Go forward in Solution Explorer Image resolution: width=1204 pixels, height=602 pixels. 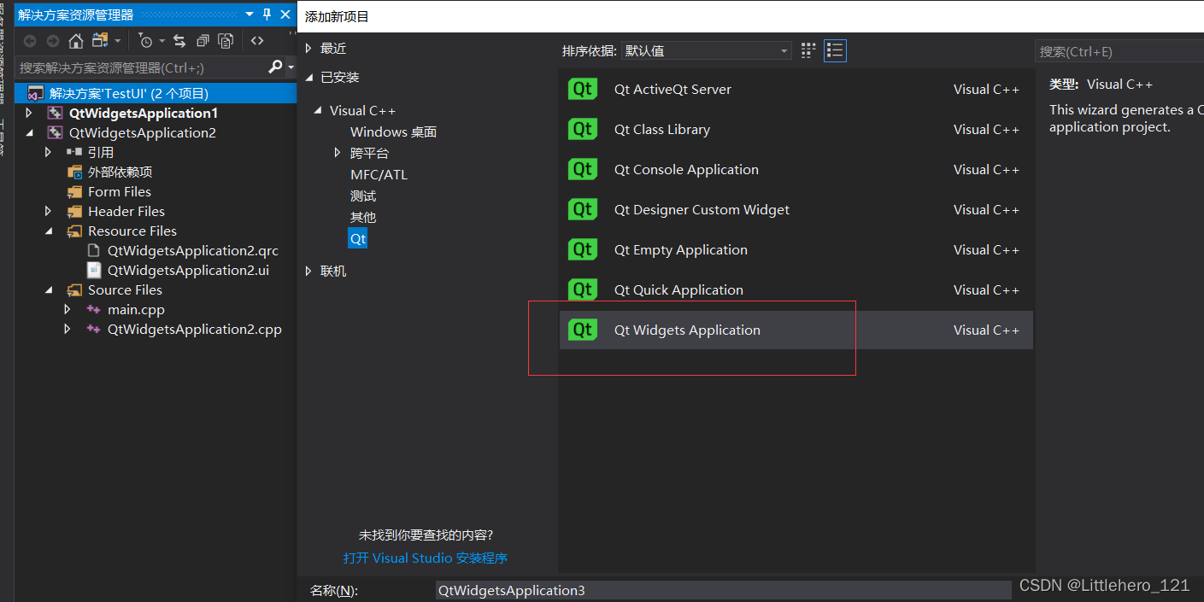[x=53, y=41]
